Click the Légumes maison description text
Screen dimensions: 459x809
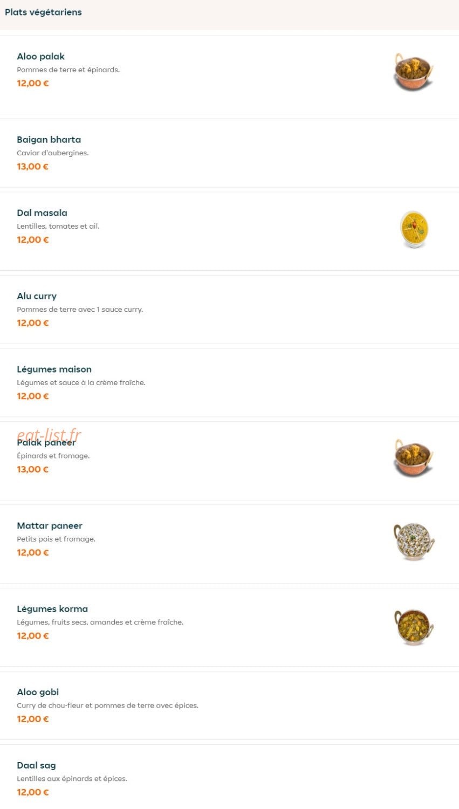point(81,382)
